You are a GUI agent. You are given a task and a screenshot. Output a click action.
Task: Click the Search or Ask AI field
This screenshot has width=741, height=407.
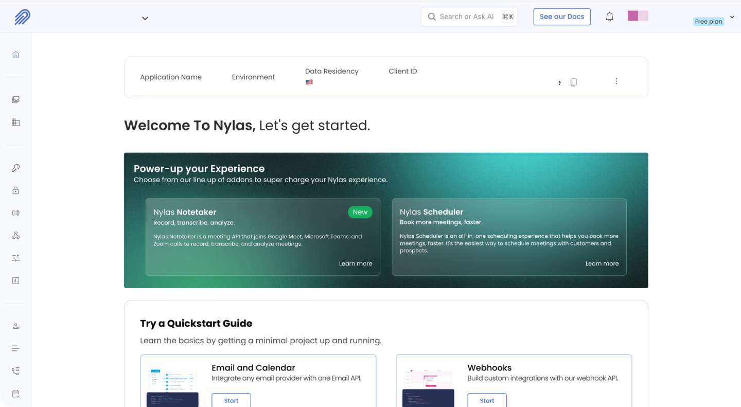point(469,16)
